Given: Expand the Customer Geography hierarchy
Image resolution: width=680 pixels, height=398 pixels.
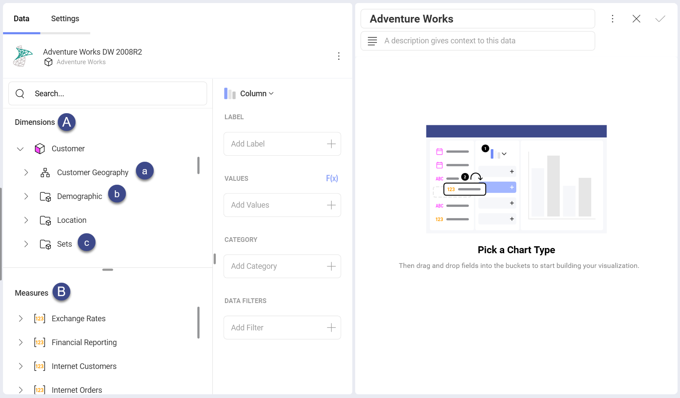Looking at the screenshot, I should pyautogui.click(x=26, y=173).
